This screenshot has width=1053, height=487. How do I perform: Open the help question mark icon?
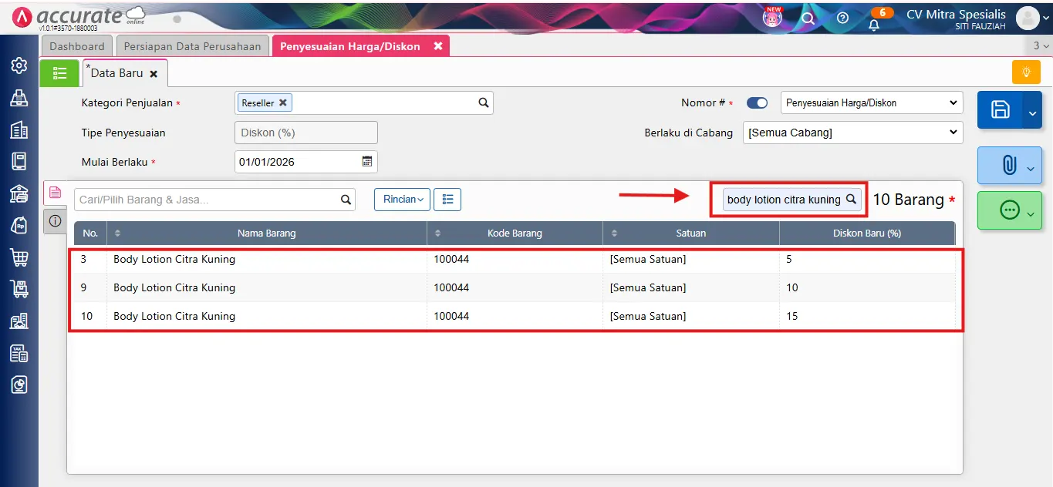842,18
